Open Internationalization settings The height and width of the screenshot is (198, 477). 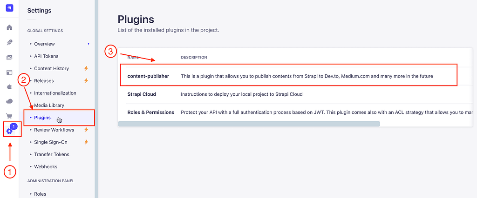click(x=55, y=93)
